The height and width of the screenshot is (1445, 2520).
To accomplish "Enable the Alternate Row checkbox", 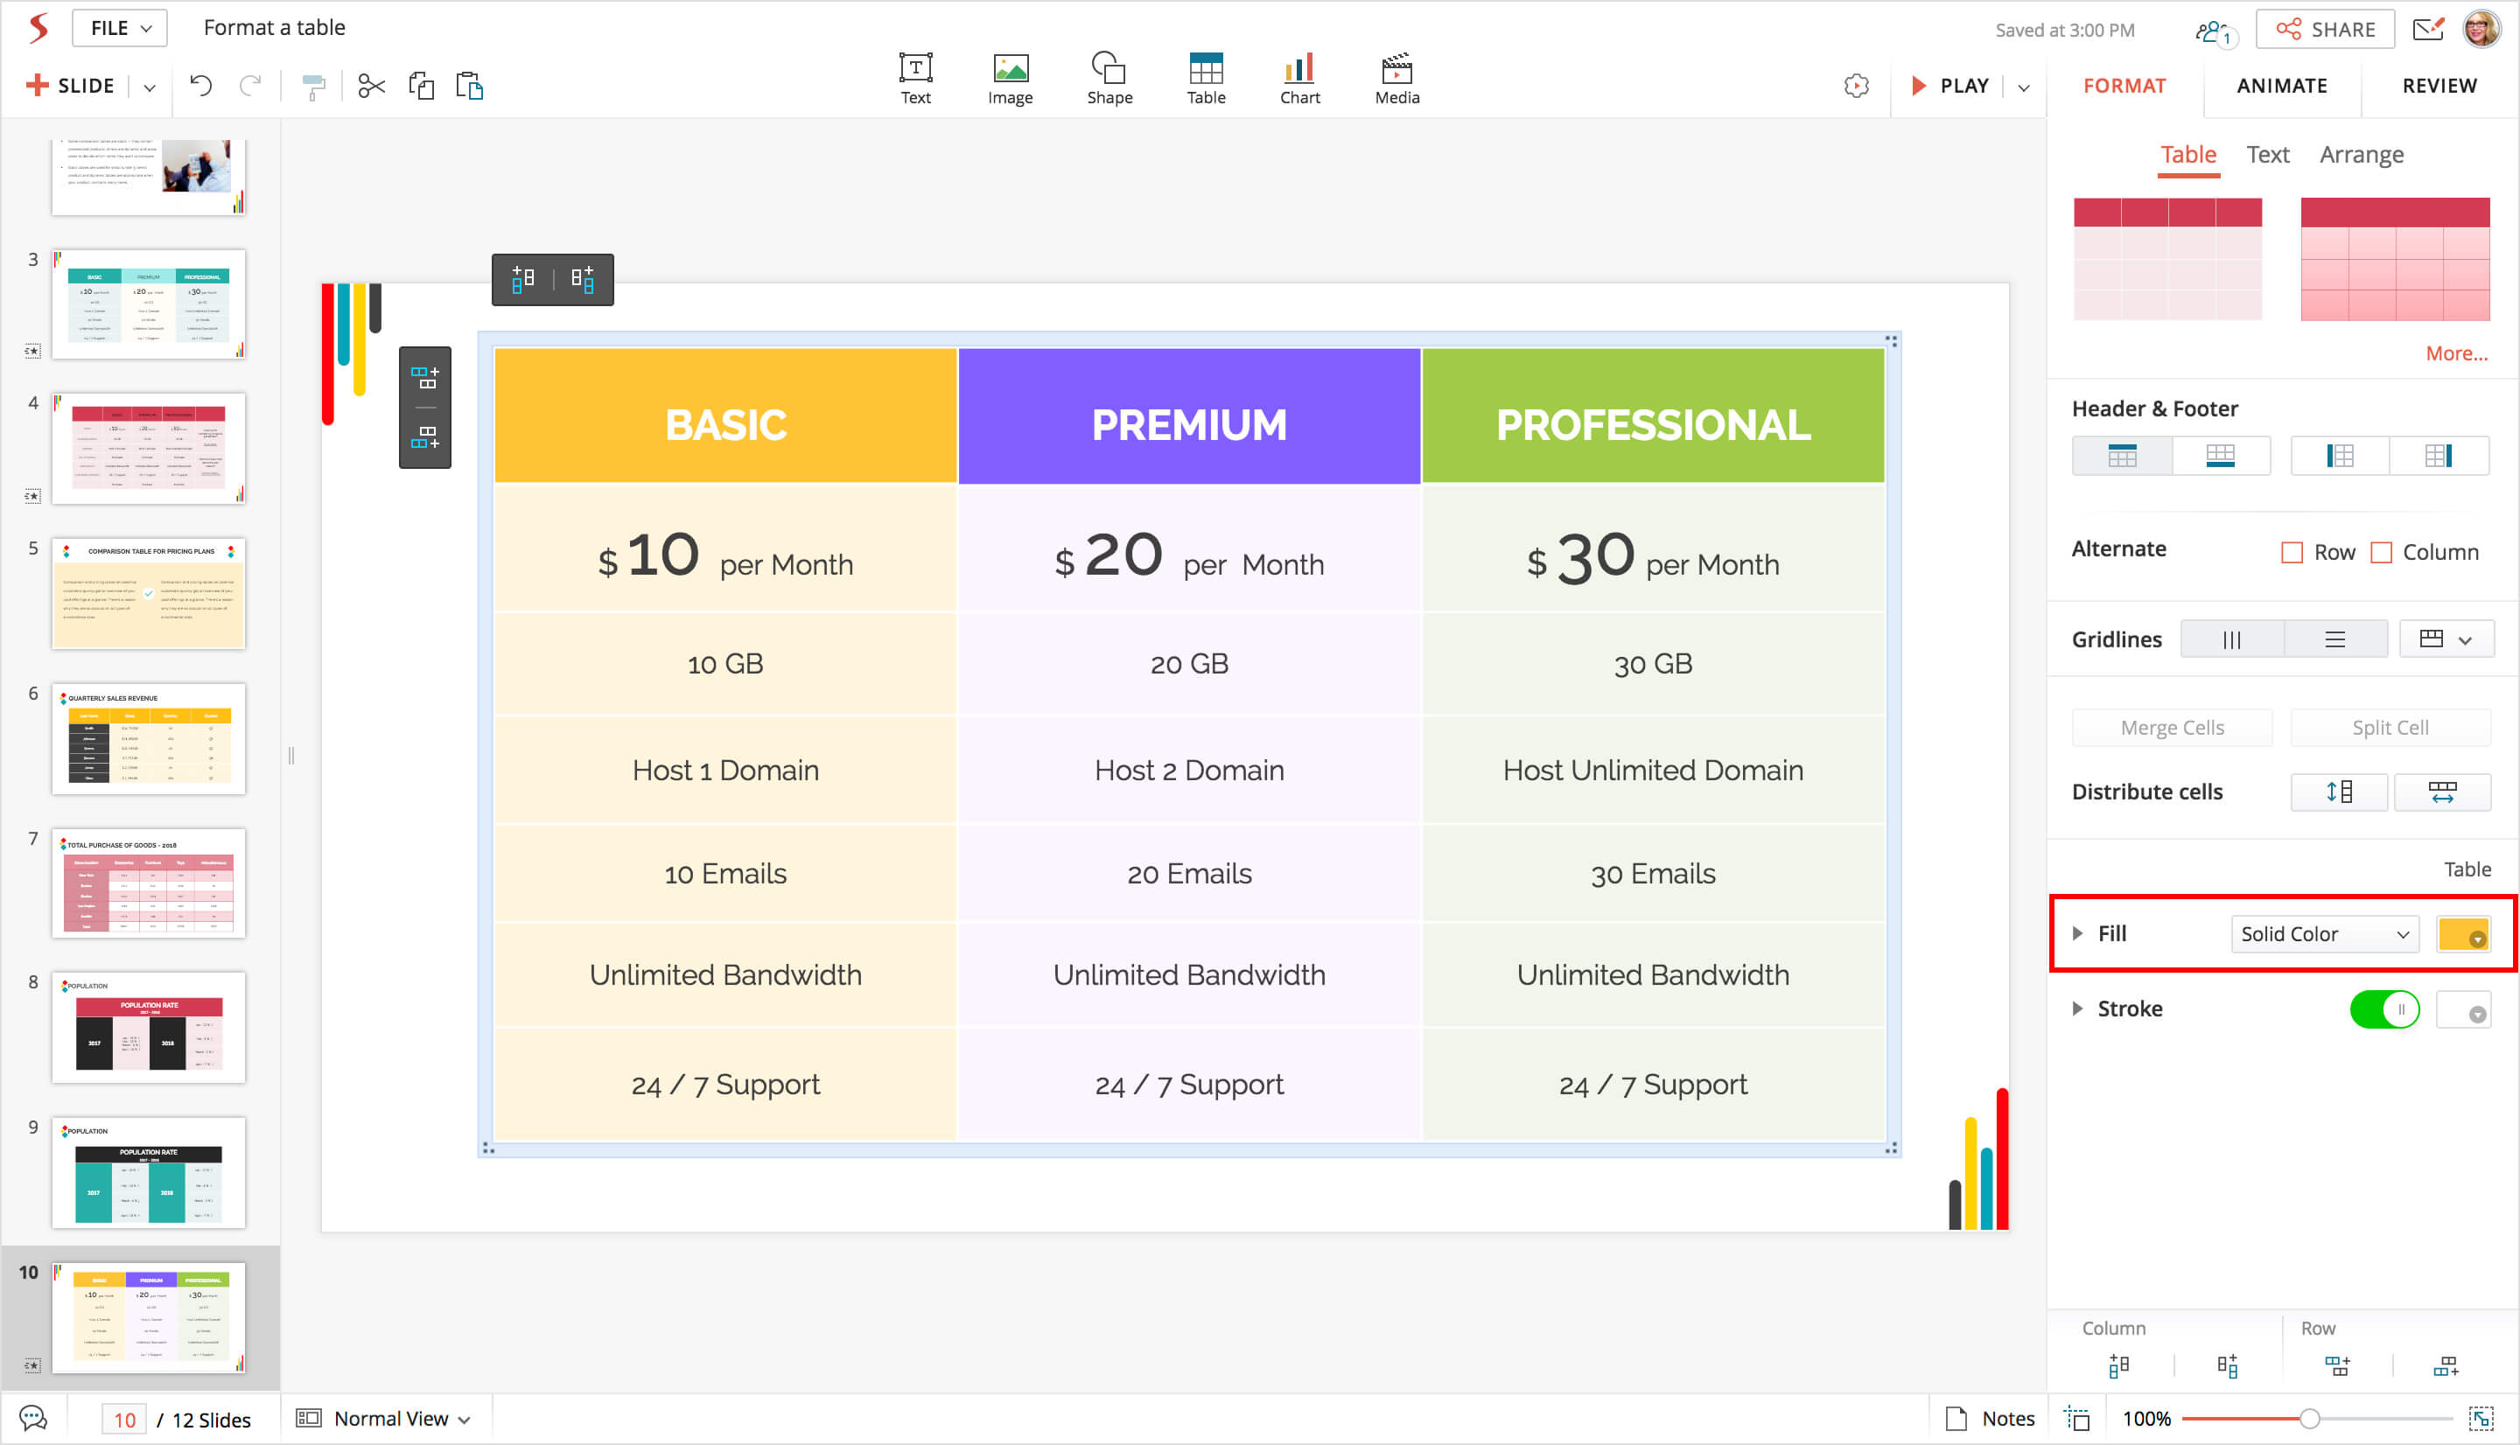I will coord(2292,553).
